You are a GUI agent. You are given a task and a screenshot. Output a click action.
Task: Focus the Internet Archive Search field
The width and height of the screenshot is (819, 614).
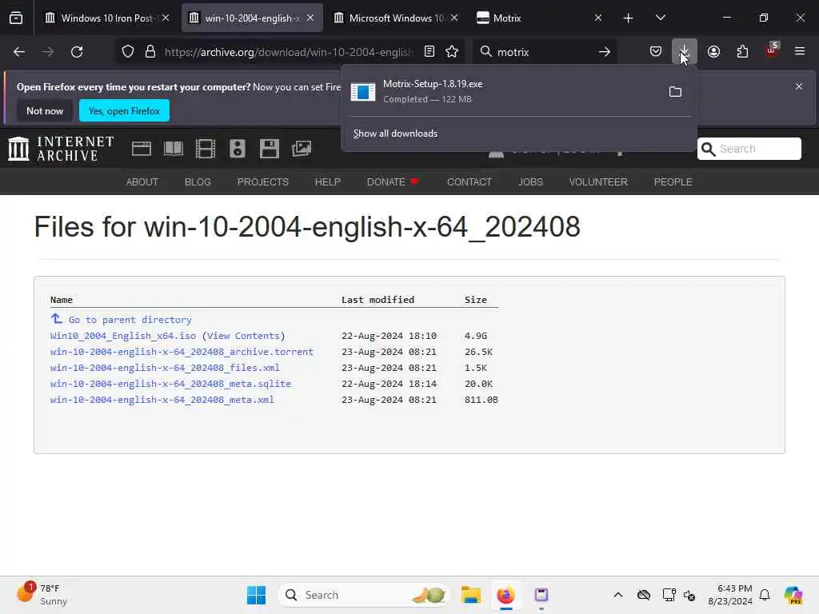(749, 149)
